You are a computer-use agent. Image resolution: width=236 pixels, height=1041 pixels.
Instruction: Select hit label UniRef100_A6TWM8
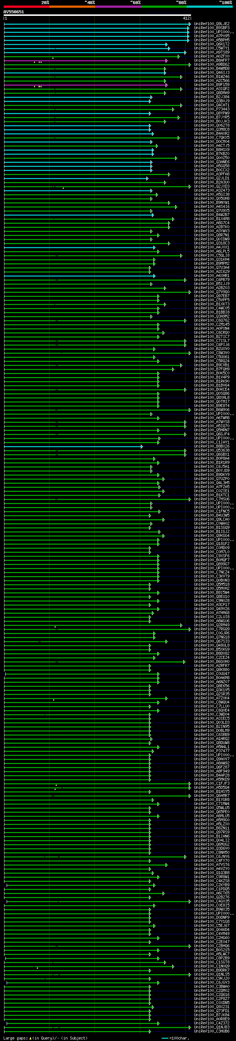(x=212, y=418)
